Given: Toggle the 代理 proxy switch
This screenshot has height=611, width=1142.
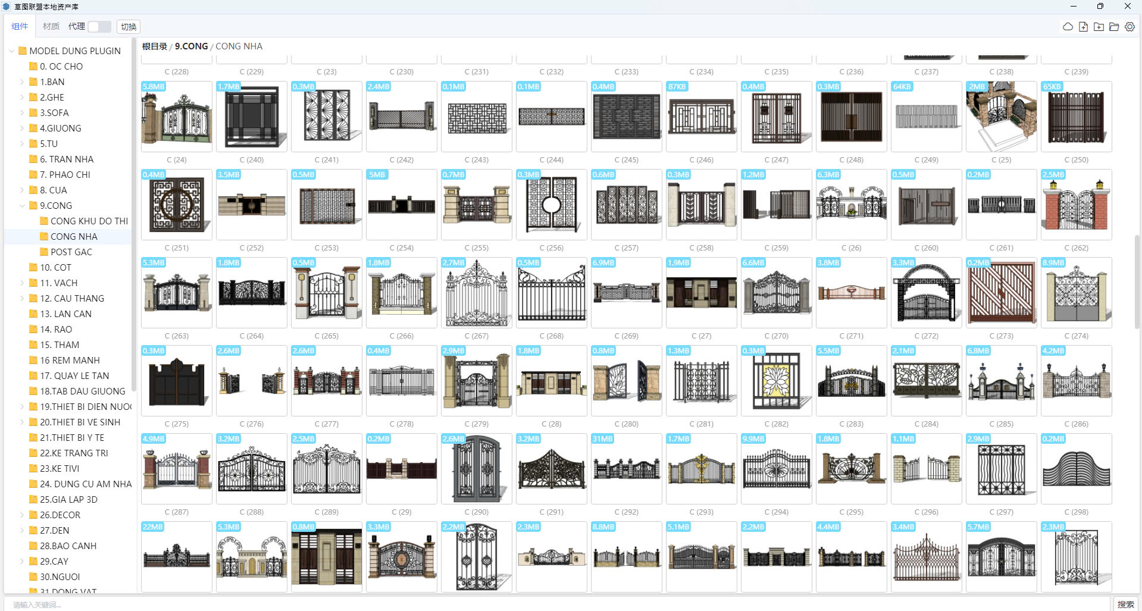Looking at the screenshot, I should point(99,27).
